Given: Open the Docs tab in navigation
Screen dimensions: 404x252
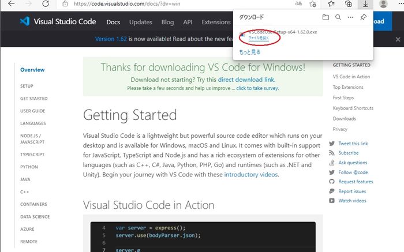Looking at the screenshot, I should [x=113, y=22].
